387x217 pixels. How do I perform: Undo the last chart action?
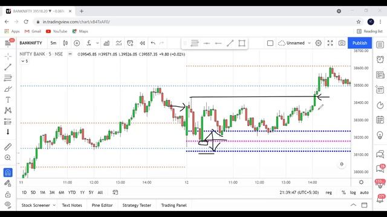(x=153, y=43)
